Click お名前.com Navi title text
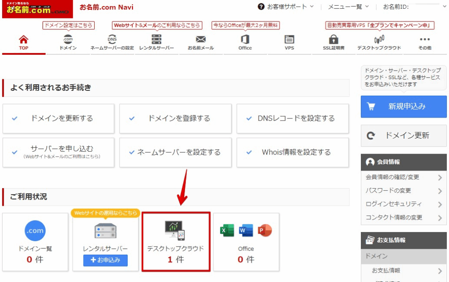This screenshot has width=449, height=282. 107,7
